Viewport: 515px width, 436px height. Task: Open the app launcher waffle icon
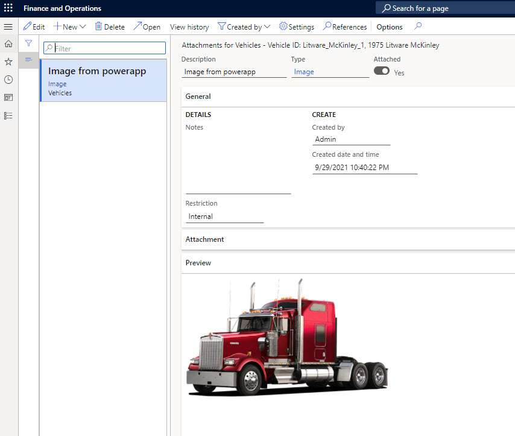[x=8, y=8]
